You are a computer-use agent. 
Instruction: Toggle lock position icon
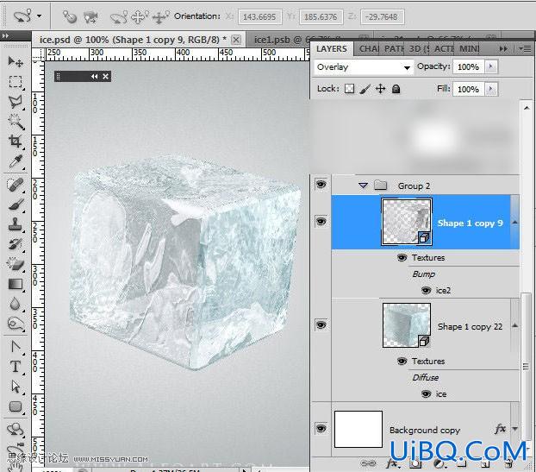pos(381,89)
